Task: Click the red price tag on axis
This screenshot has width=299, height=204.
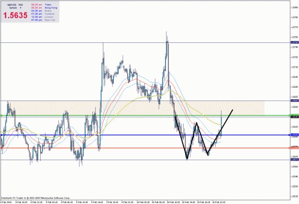Action: 295,148
